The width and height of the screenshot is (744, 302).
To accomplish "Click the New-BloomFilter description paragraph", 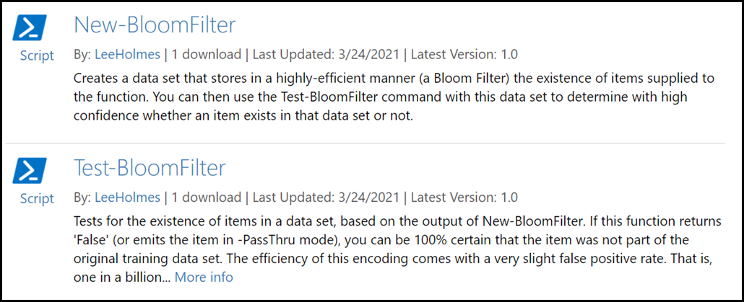I will (x=394, y=97).
